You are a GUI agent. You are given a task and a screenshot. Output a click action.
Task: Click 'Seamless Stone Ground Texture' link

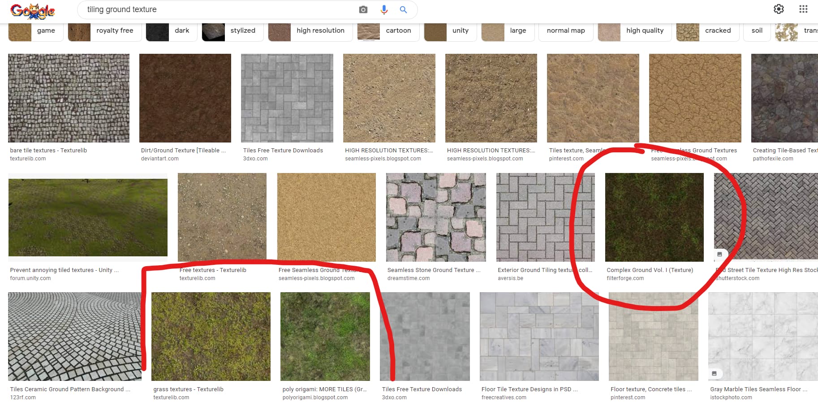coord(434,270)
